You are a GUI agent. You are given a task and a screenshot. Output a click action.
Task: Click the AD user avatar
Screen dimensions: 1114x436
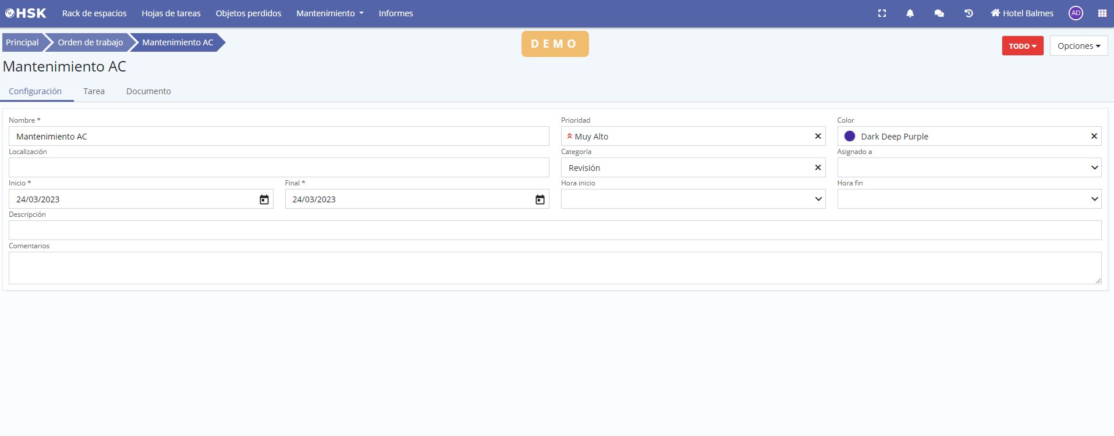[x=1076, y=13]
